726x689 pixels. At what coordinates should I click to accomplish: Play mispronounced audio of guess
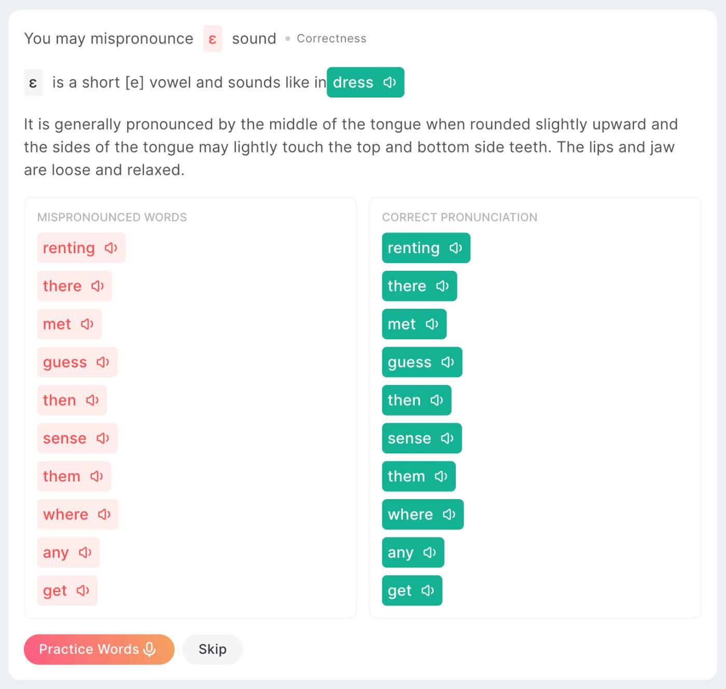tap(103, 362)
